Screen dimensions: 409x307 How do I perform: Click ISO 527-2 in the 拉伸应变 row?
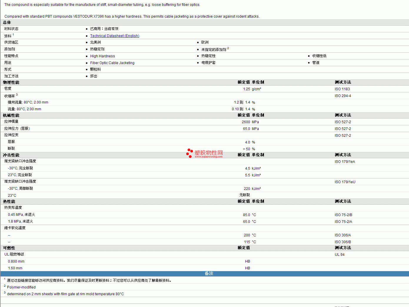[x=343, y=136]
